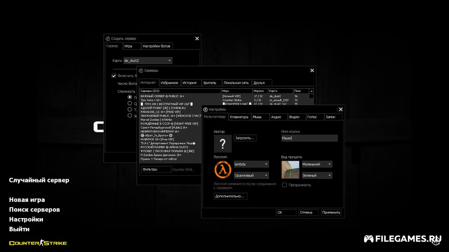Viewport: 449px width, 252px height.
Task: Select the Интернет servers tab
Action: pyautogui.click(x=148, y=83)
